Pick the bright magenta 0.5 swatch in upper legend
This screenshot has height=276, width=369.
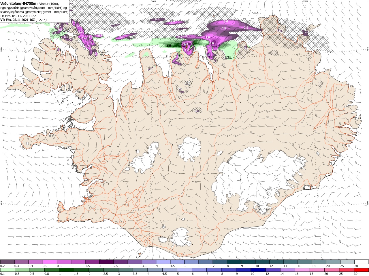pyautogui.click(x=50, y=262)
